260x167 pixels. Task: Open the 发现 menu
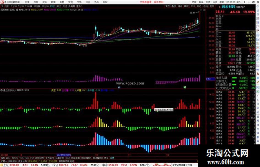click(x=70, y=2)
